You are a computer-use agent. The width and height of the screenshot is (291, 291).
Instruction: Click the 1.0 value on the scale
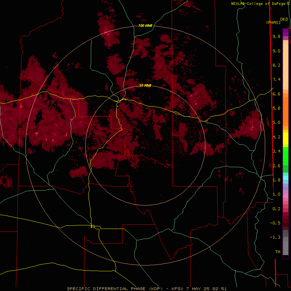click(x=276, y=194)
